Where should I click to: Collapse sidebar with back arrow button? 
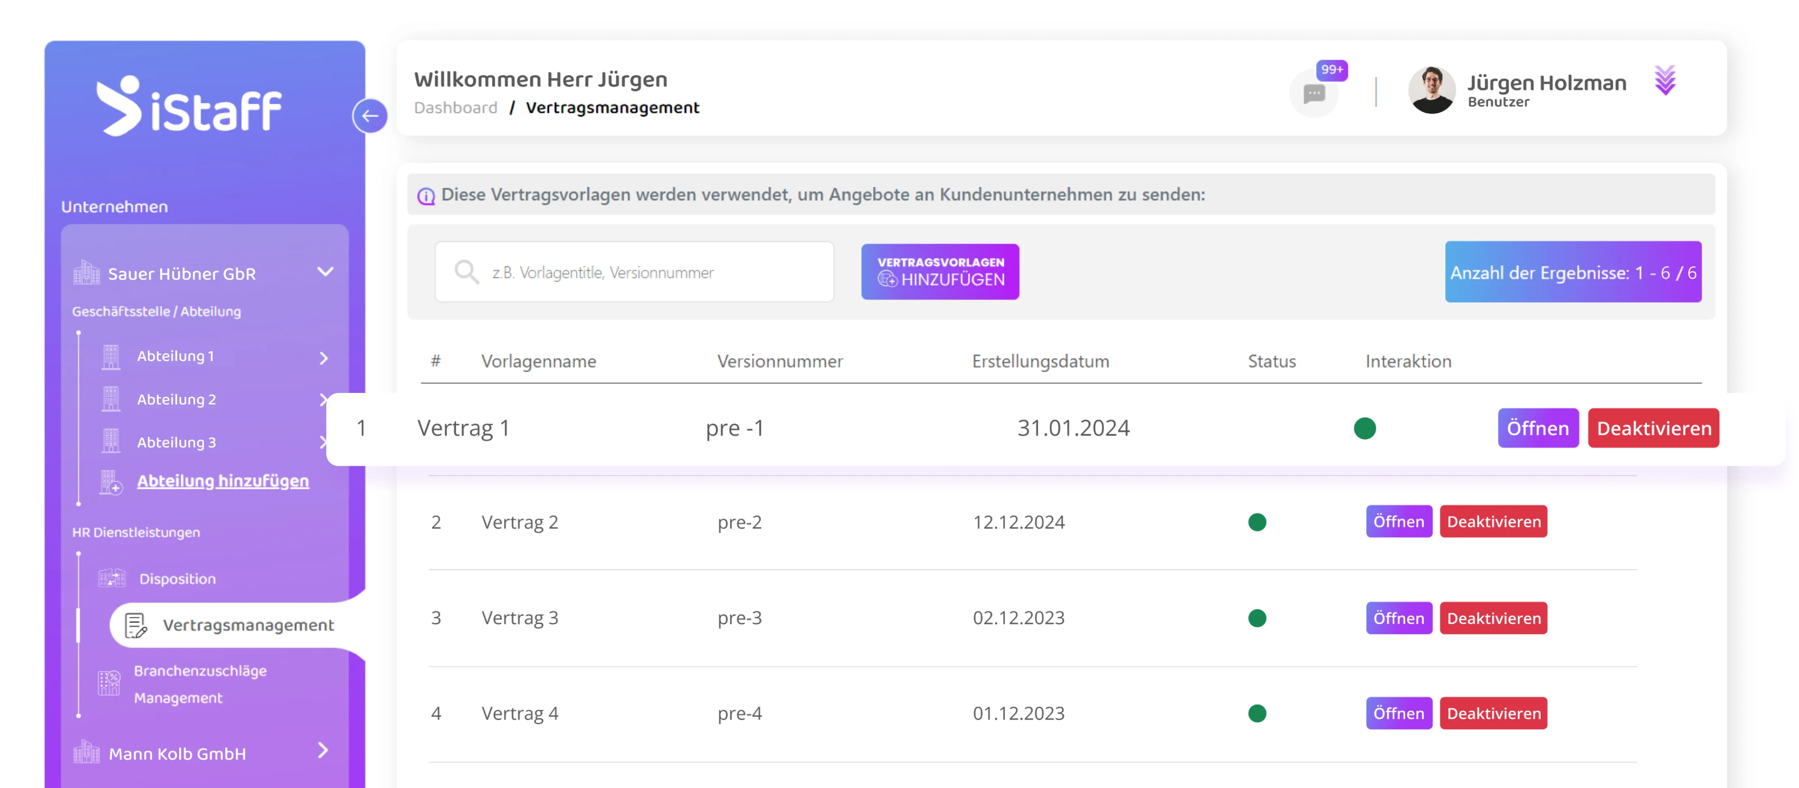[x=370, y=116]
